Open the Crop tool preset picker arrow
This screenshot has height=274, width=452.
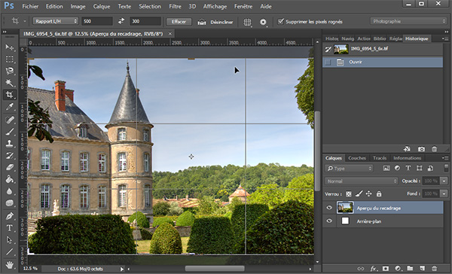point(25,21)
